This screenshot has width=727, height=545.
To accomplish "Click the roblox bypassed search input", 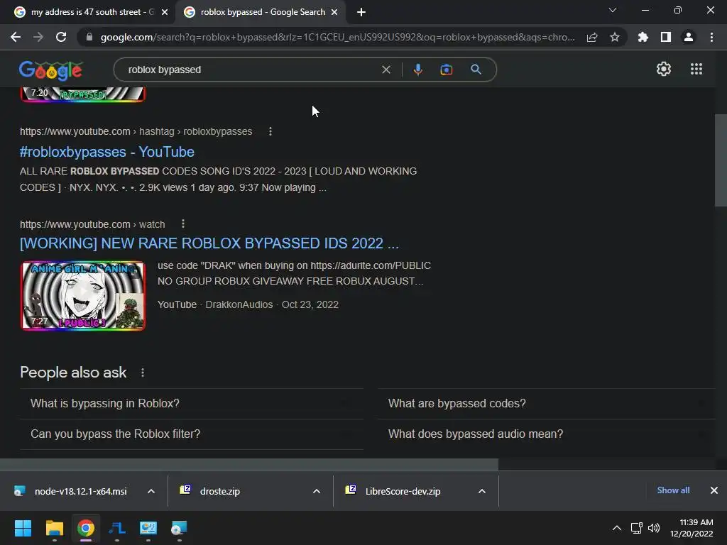I will tap(251, 70).
